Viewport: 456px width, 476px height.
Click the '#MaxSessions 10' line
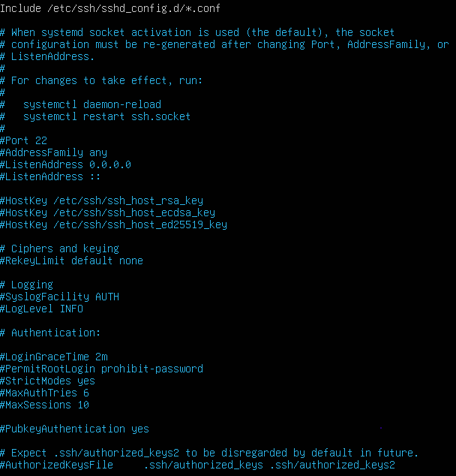tap(44, 405)
